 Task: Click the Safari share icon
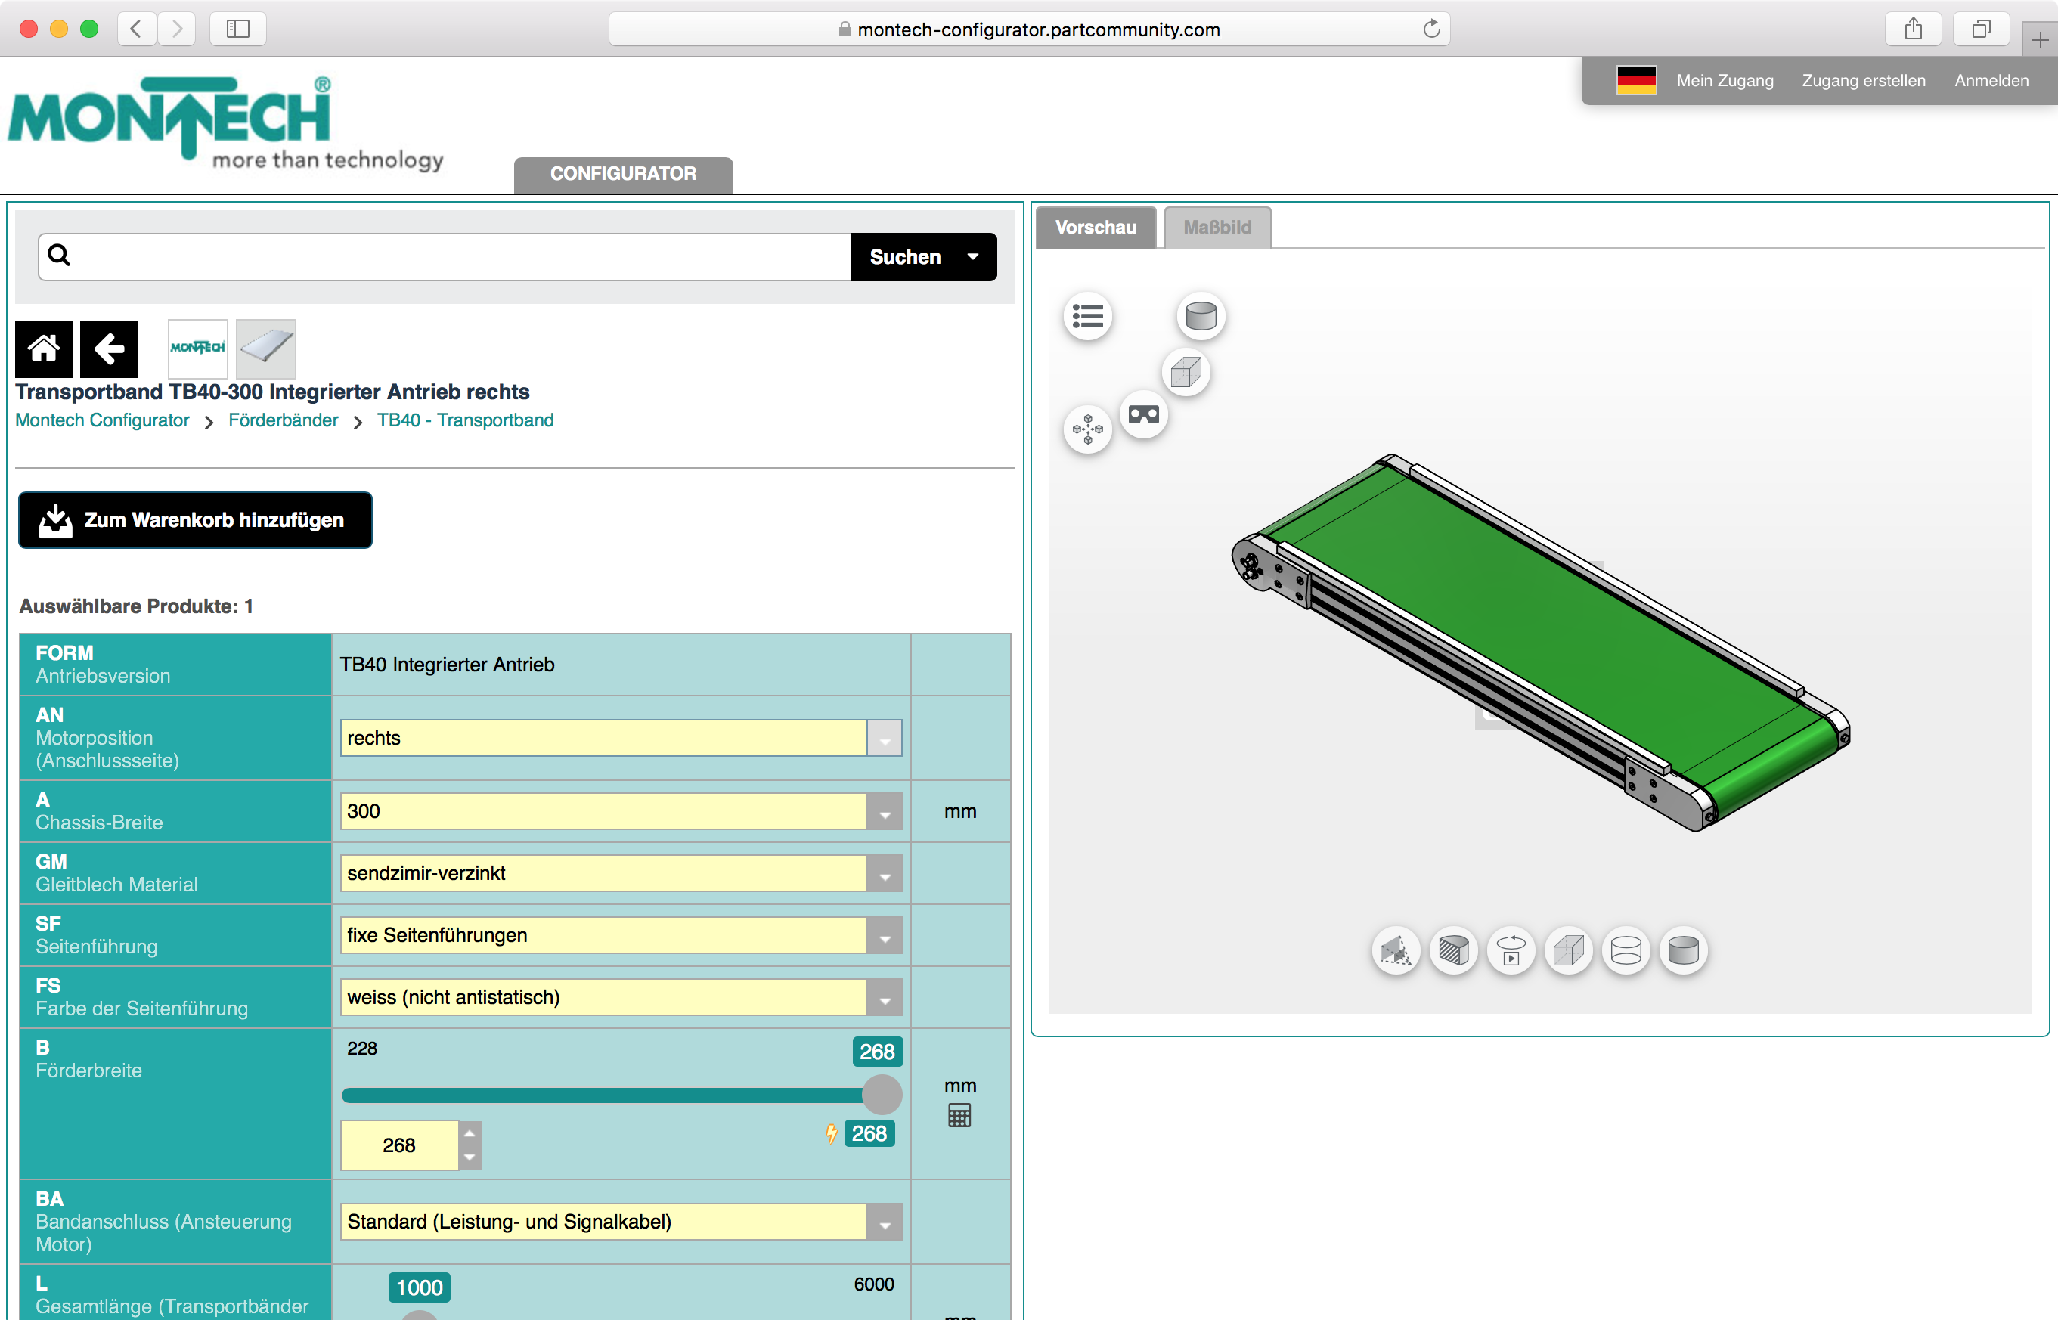tap(1912, 29)
